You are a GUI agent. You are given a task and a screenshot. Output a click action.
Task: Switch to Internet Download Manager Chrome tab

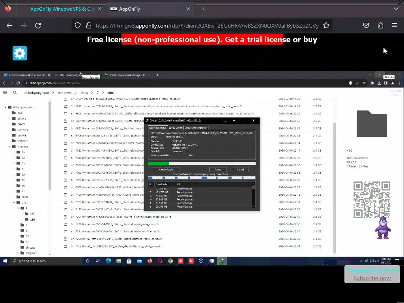pos(128,75)
